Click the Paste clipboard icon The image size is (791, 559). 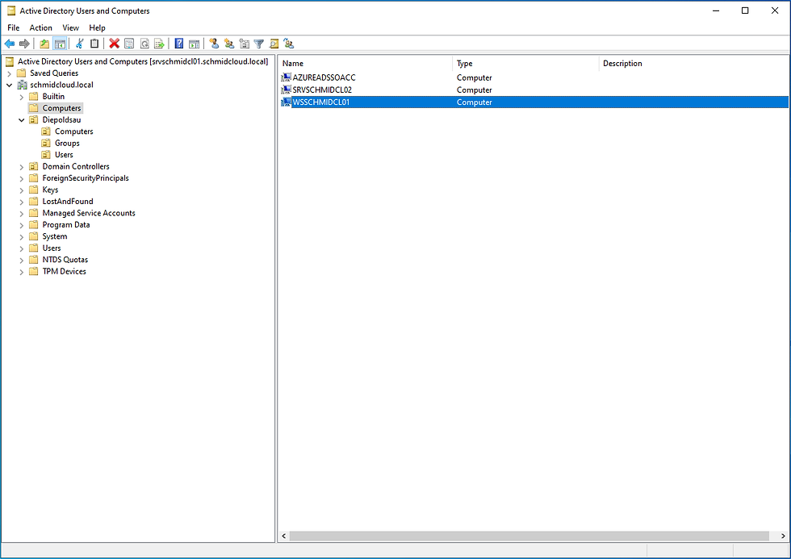coord(94,44)
